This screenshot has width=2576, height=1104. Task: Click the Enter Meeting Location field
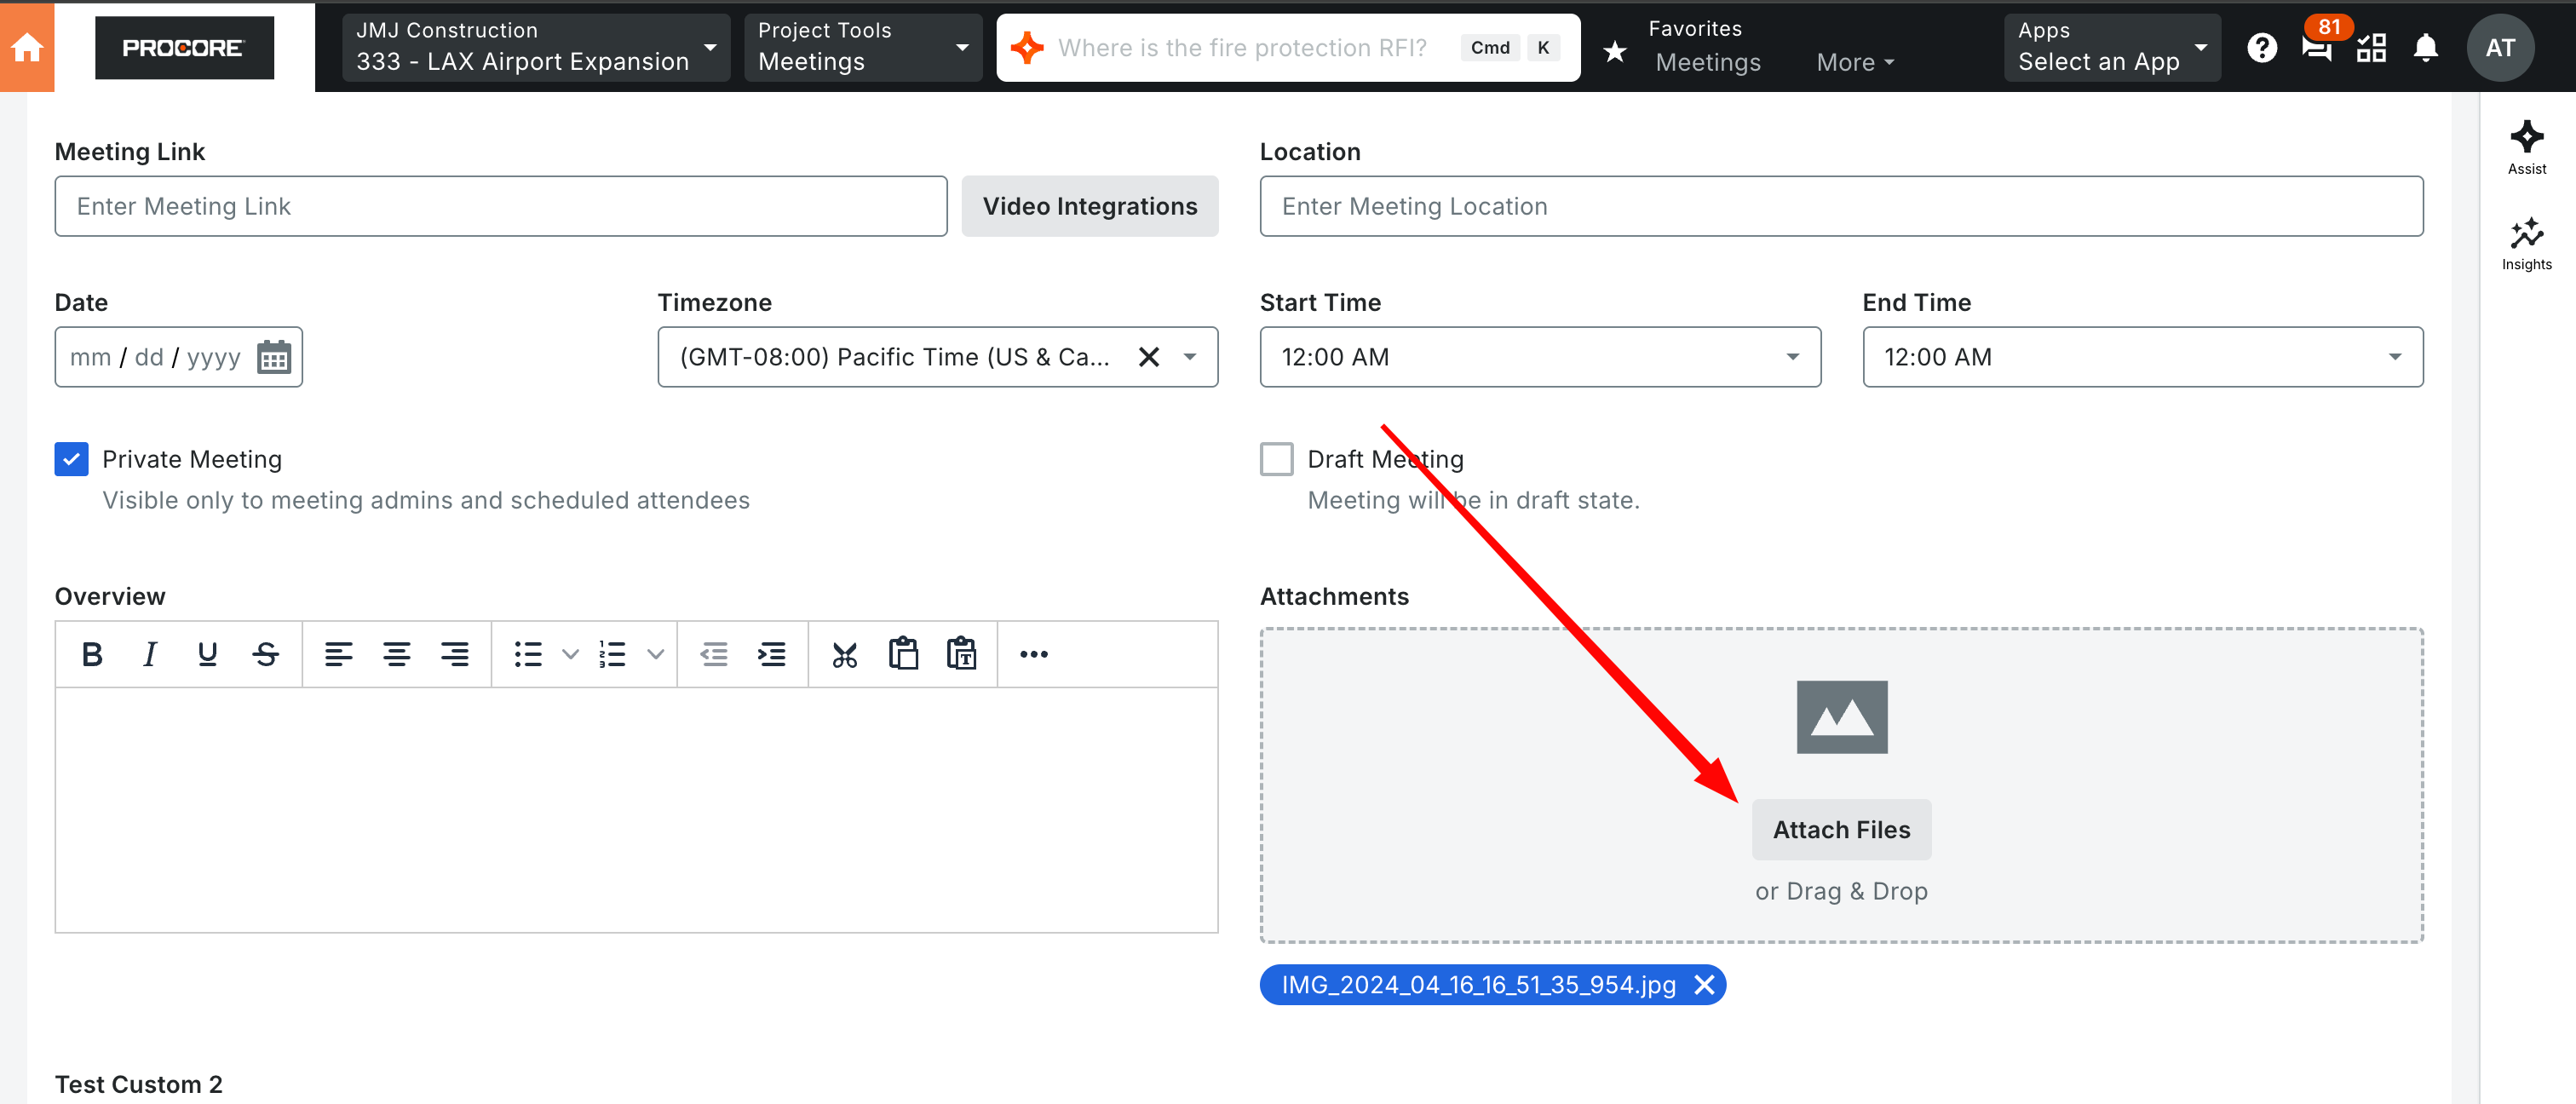(x=1840, y=206)
